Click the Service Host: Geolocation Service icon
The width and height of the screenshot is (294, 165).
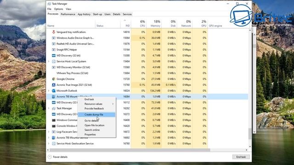pyautogui.click(x=54, y=143)
